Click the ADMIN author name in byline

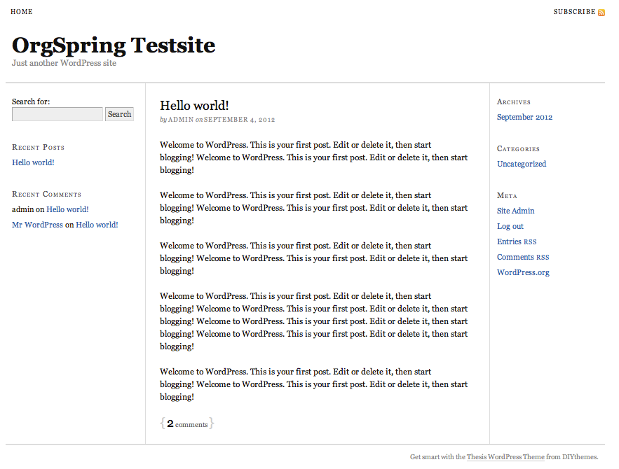[181, 120]
